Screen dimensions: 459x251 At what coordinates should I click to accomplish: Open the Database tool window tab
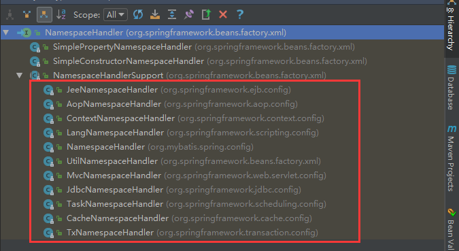tap(451, 87)
